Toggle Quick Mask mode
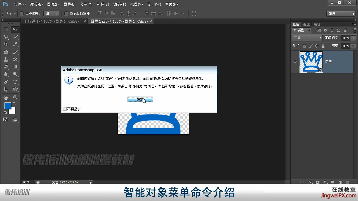The width and height of the screenshot is (358, 201). tap(6, 119)
